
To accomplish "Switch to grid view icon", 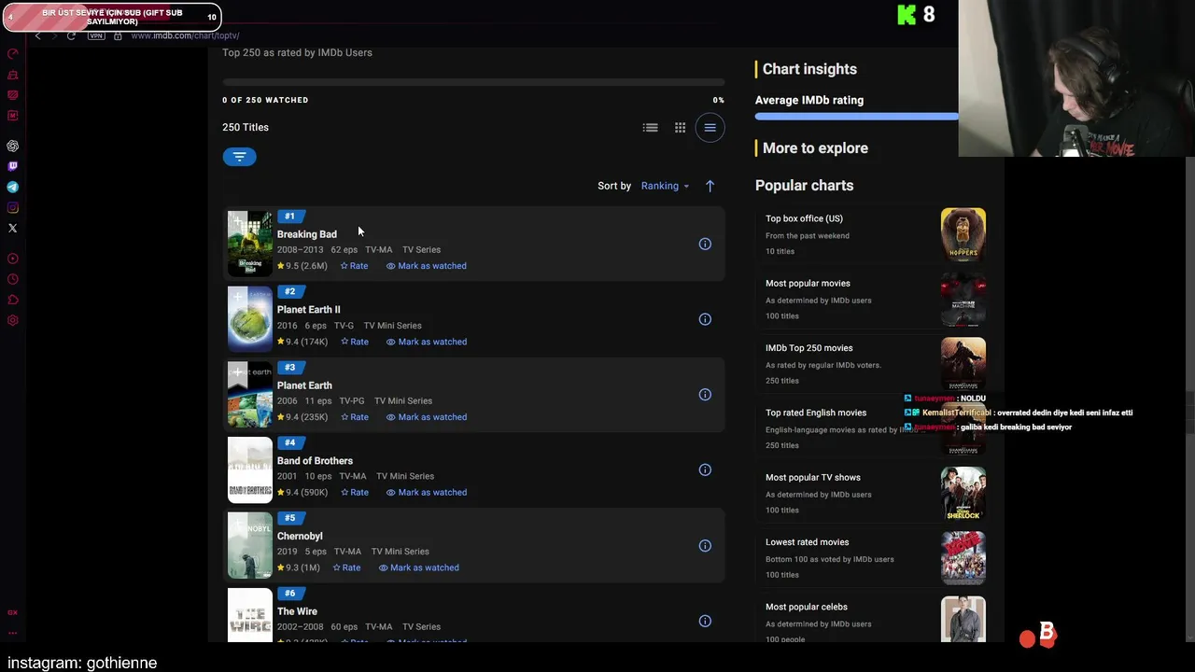I will click(x=681, y=128).
